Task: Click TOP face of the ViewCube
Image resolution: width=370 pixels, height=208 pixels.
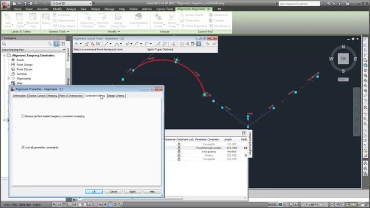Action: [343, 58]
